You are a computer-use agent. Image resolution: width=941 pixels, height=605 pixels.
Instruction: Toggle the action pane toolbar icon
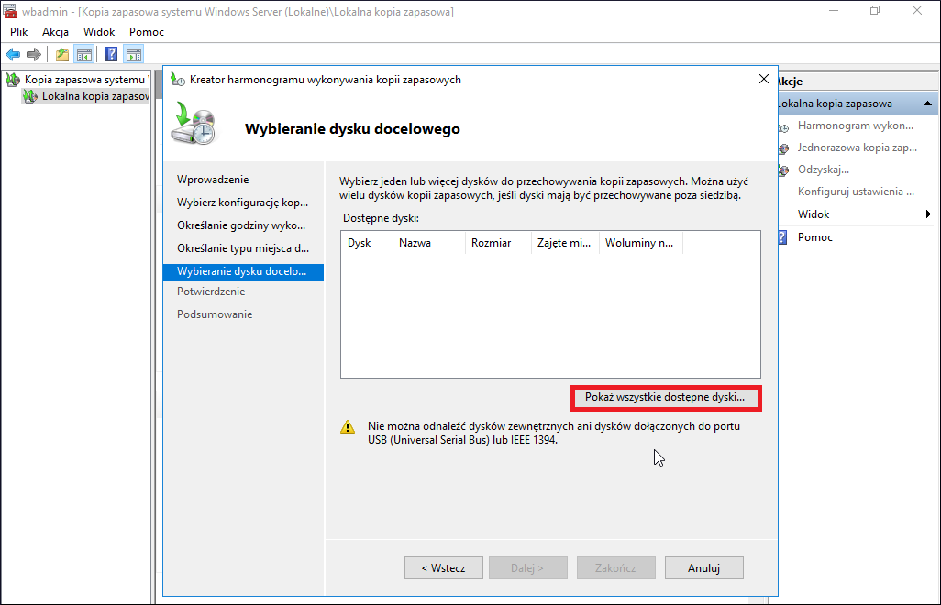[x=134, y=55]
